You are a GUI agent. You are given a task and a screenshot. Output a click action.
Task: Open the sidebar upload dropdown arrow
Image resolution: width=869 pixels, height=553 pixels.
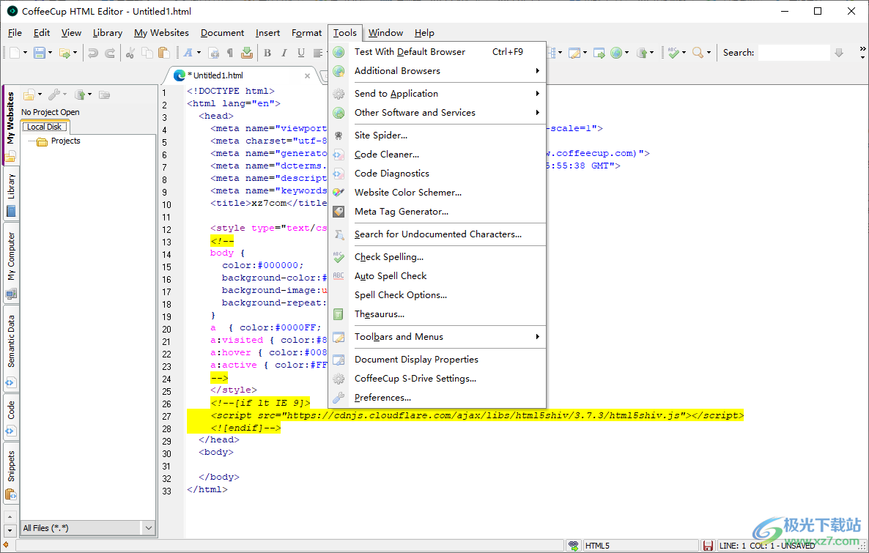(90, 94)
